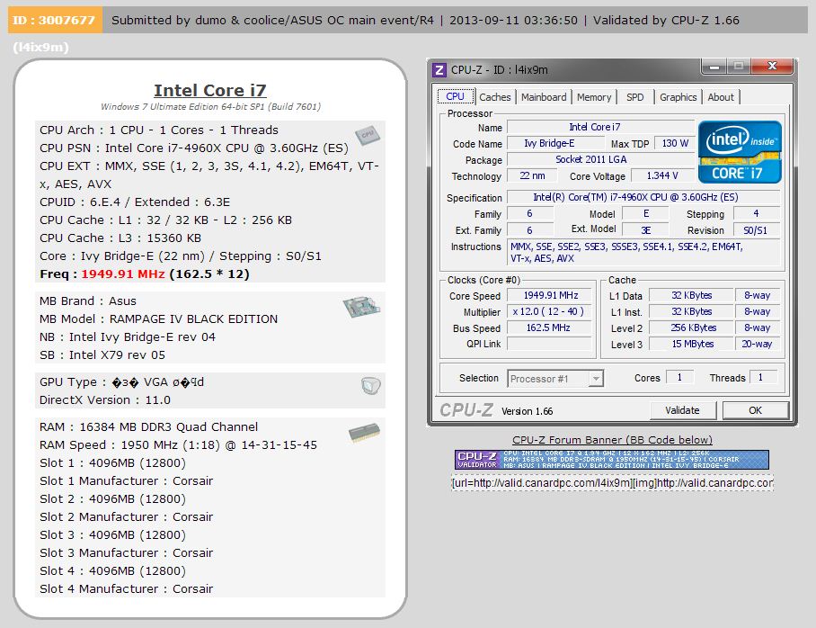Click the GPU monitor icon beside GPU Type
This screenshot has width=816, height=628.
pyautogui.click(x=370, y=386)
